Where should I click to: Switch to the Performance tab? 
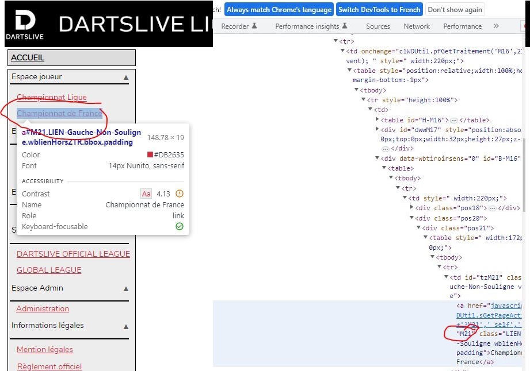click(x=463, y=26)
